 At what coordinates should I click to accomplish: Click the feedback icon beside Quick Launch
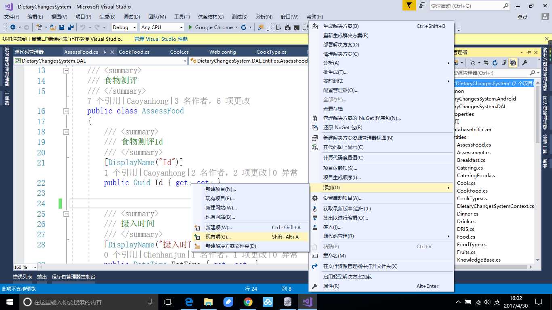tap(422, 6)
